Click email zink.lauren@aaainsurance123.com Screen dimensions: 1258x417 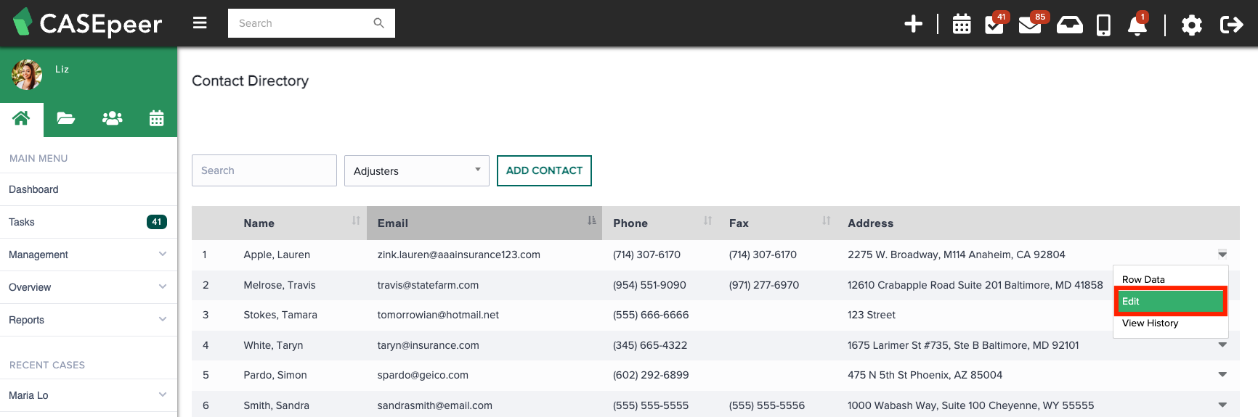click(459, 255)
